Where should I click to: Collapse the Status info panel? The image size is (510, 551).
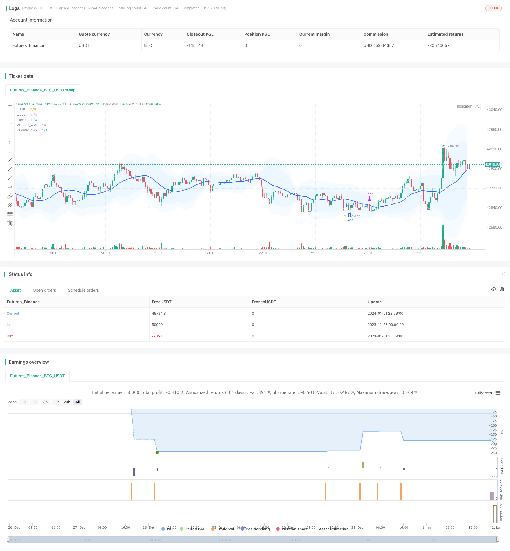tap(503, 274)
